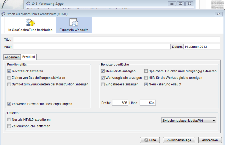Click Zwischenablage button

179,140
